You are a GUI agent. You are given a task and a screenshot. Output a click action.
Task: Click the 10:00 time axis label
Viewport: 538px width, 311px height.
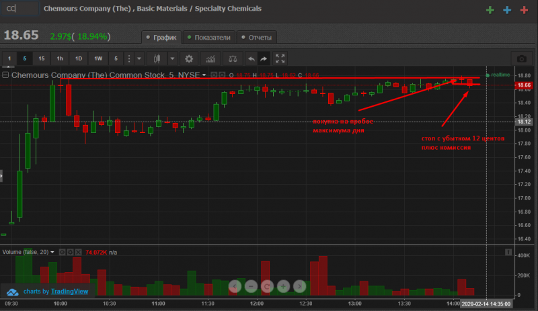point(61,304)
